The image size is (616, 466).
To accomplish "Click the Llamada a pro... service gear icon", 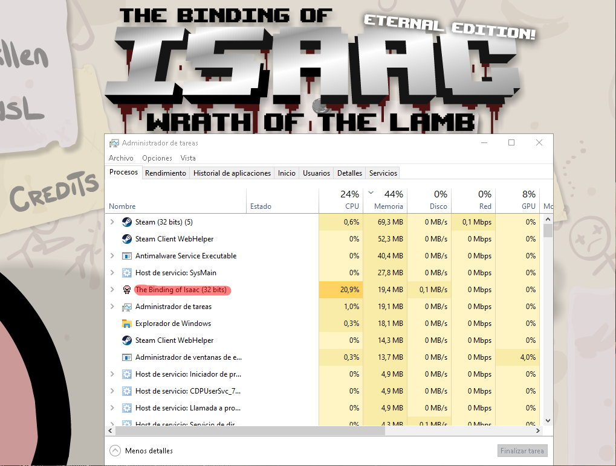I will point(126,408).
